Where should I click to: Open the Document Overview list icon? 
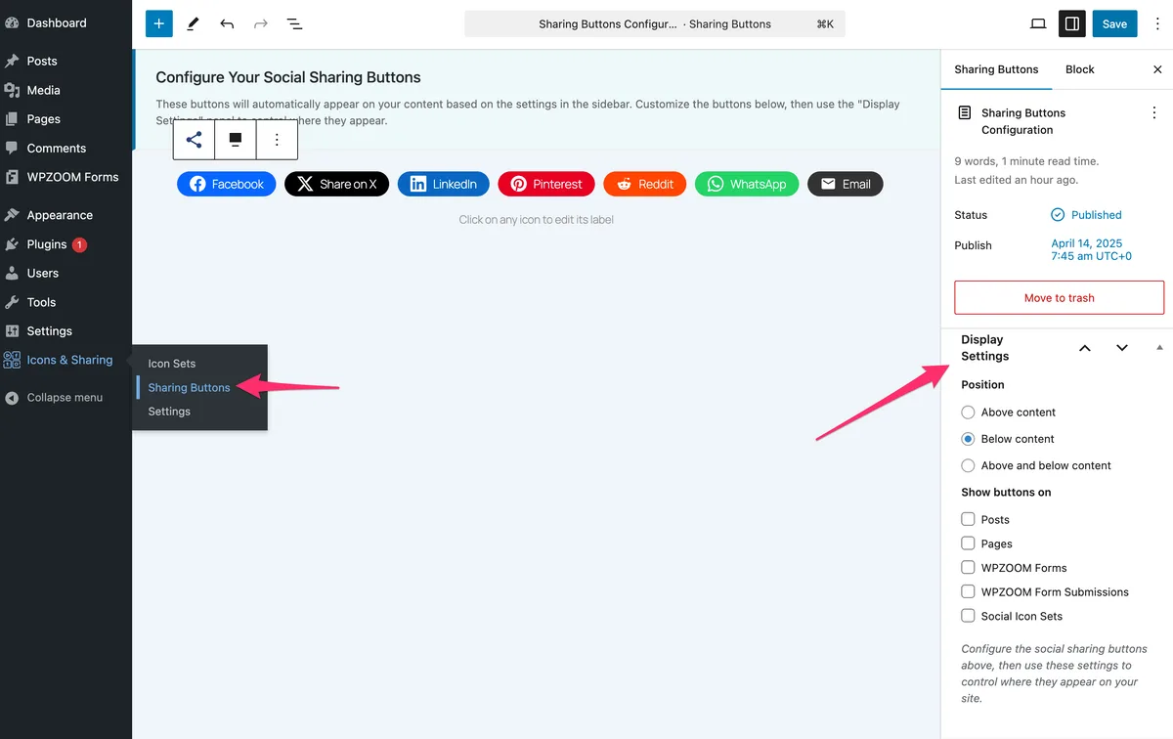[x=294, y=23]
